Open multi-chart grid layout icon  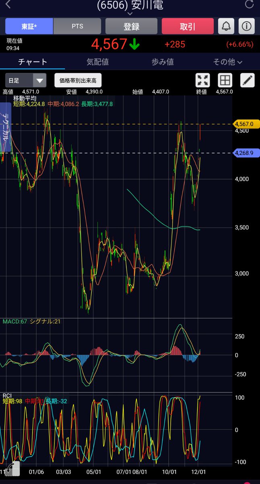[225, 80]
